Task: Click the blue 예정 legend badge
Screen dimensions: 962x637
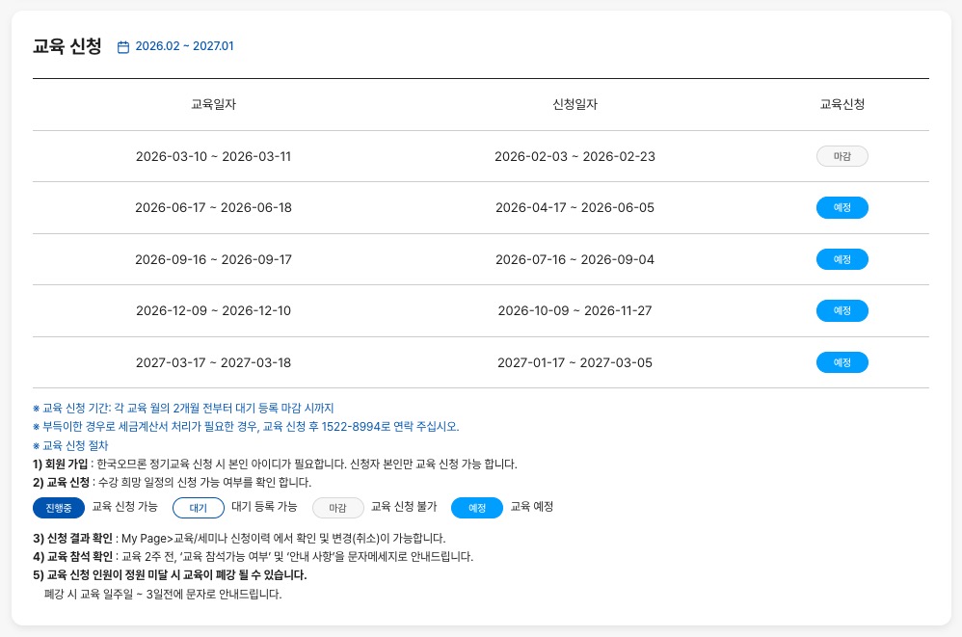Action: point(477,507)
